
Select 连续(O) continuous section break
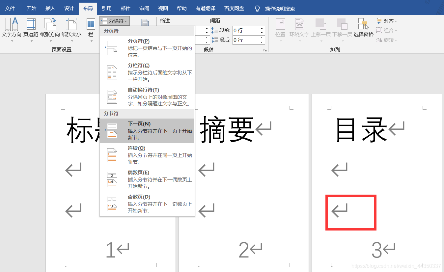(147, 155)
